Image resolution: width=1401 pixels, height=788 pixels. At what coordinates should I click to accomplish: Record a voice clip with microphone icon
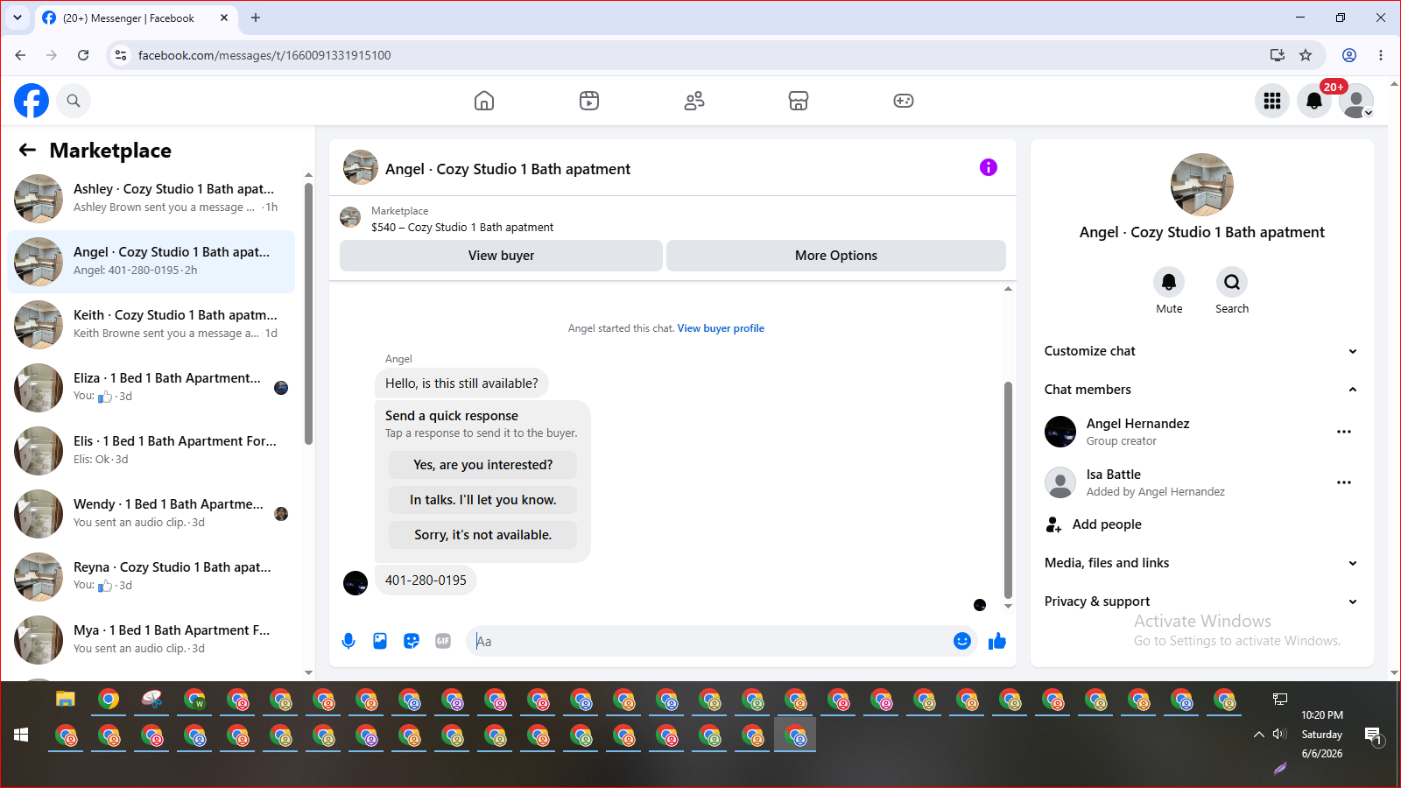tap(348, 641)
